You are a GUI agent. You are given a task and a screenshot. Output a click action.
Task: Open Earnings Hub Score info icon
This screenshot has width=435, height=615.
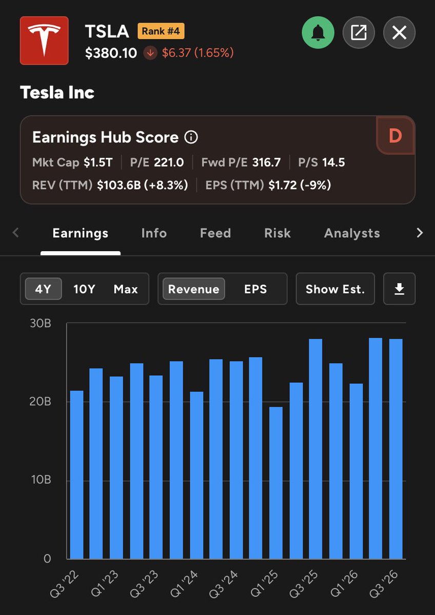click(191, 137)
